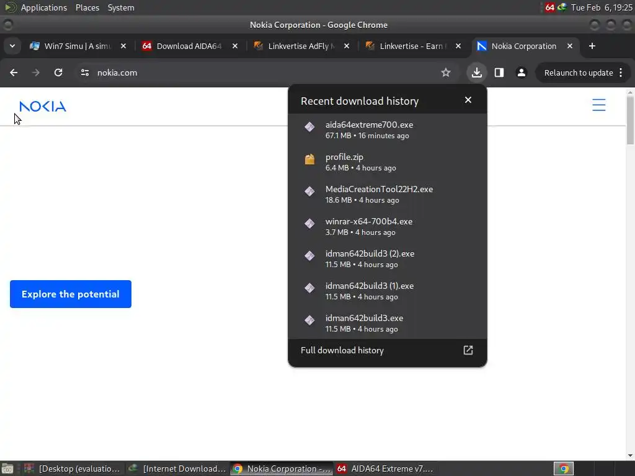Click the aida64extreme700.exe file icon

(x=310, y=126)
